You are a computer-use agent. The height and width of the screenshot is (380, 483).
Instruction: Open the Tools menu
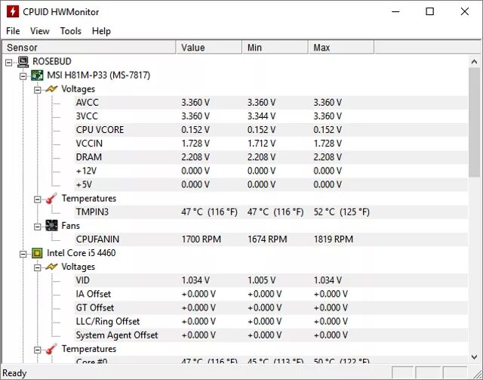coord(71,31)
